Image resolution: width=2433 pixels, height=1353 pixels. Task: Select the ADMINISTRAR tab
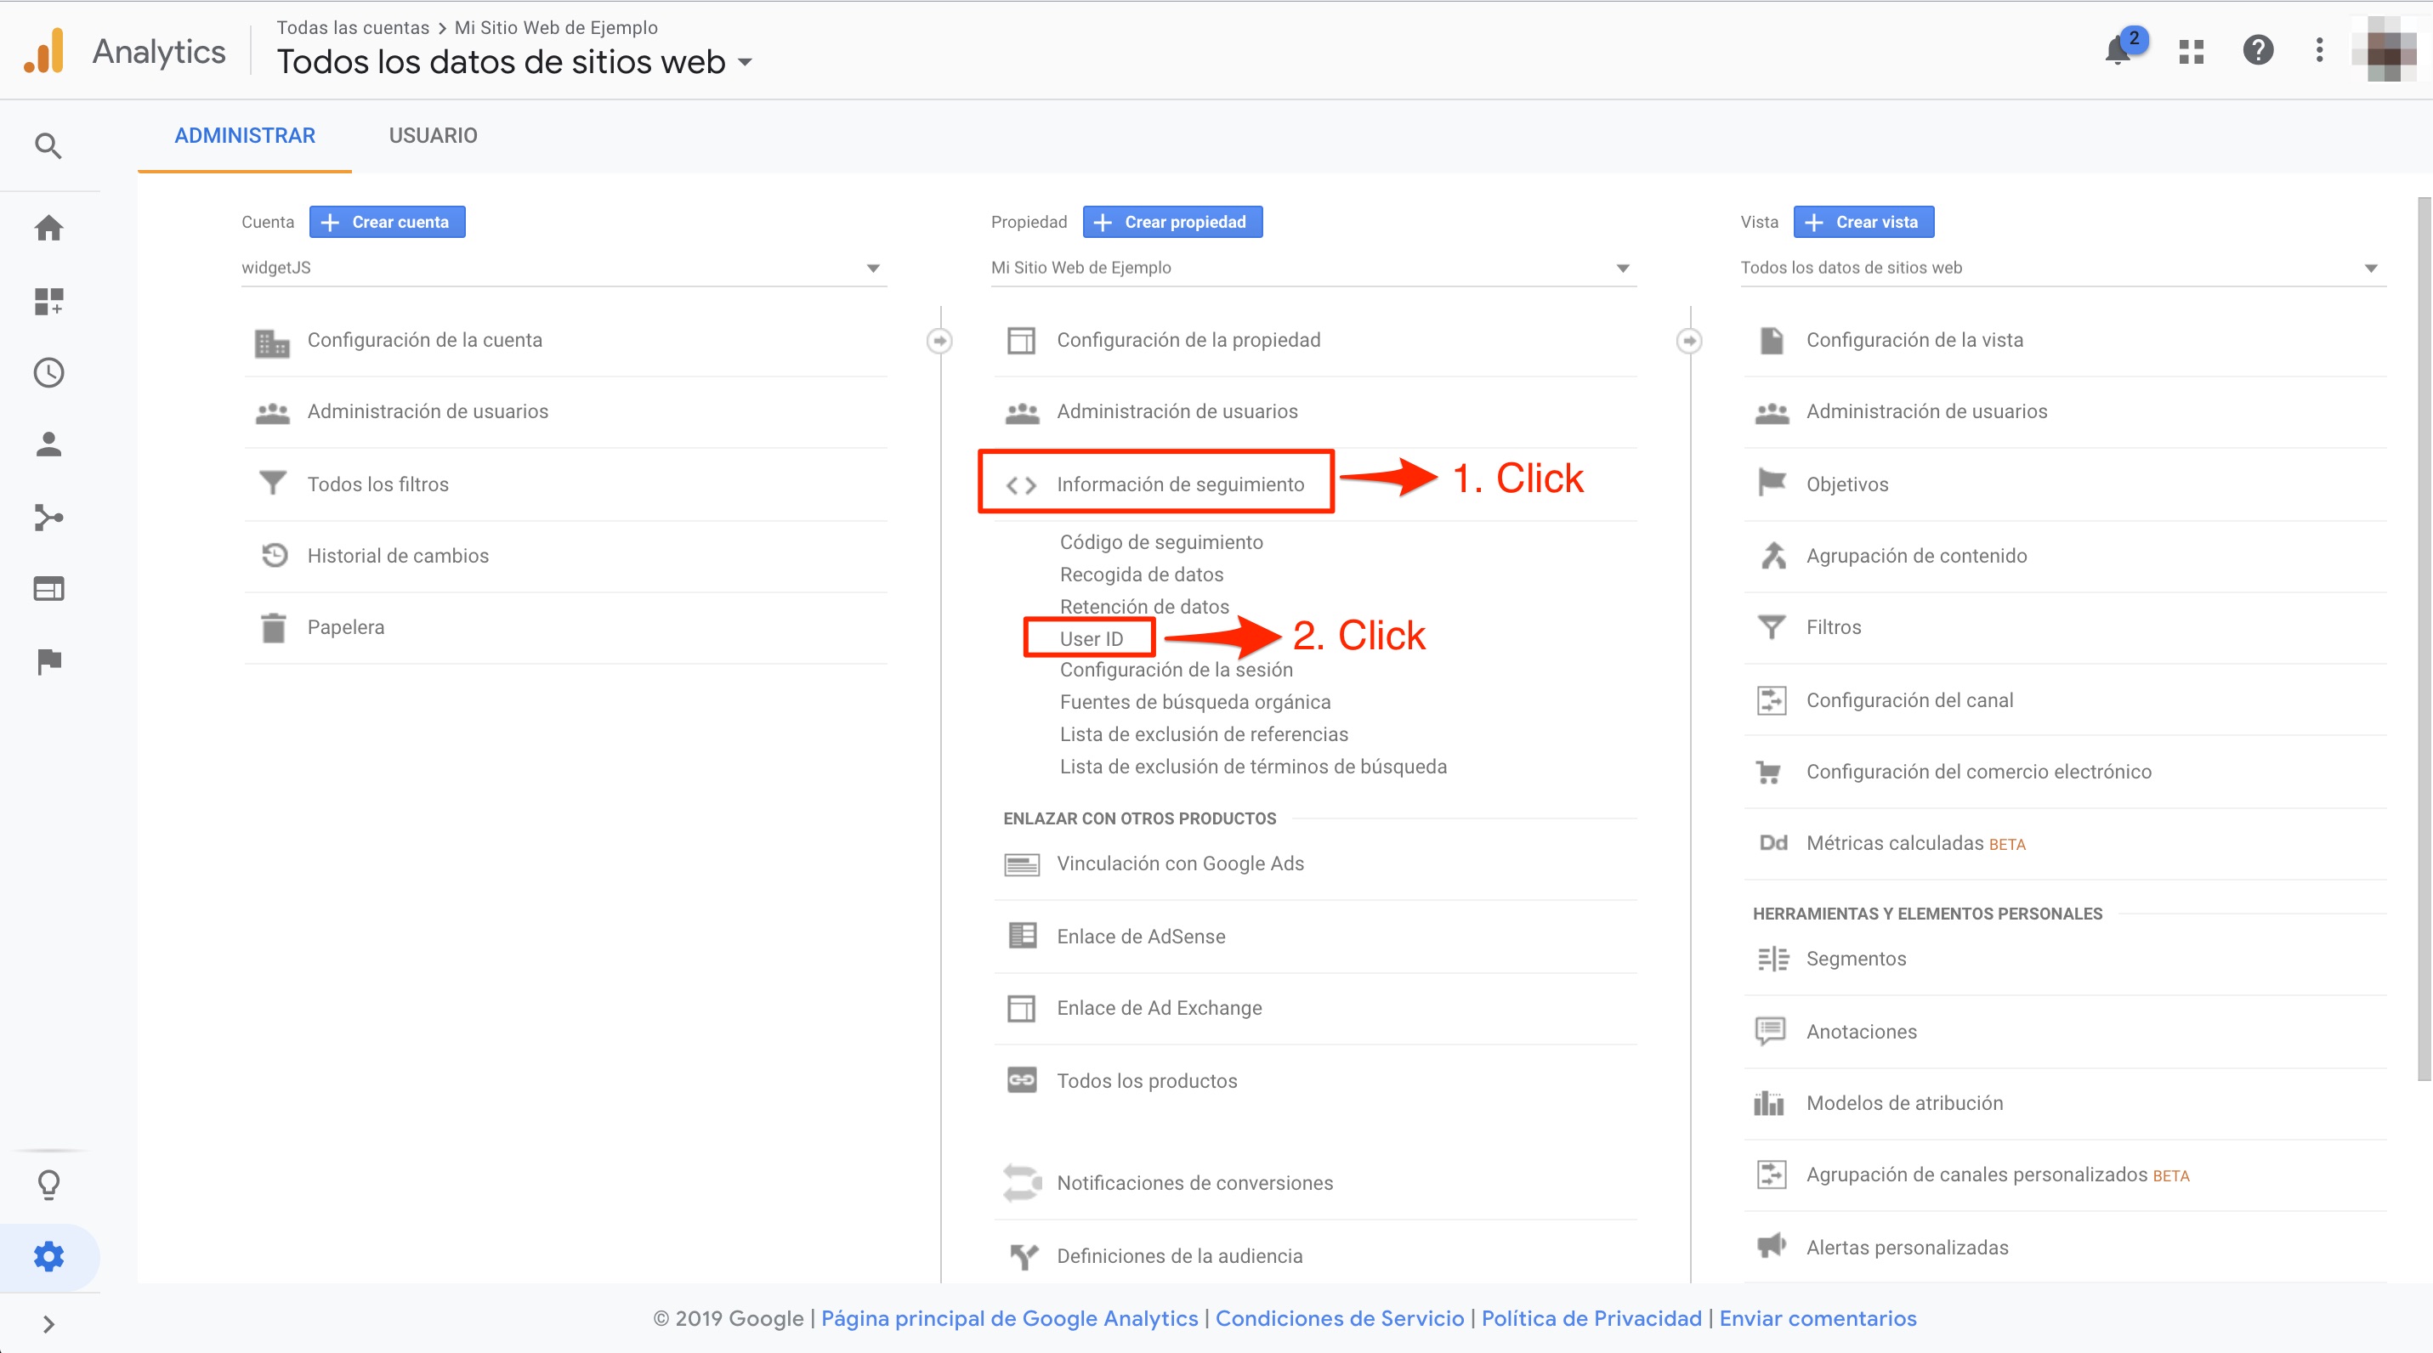245,136
